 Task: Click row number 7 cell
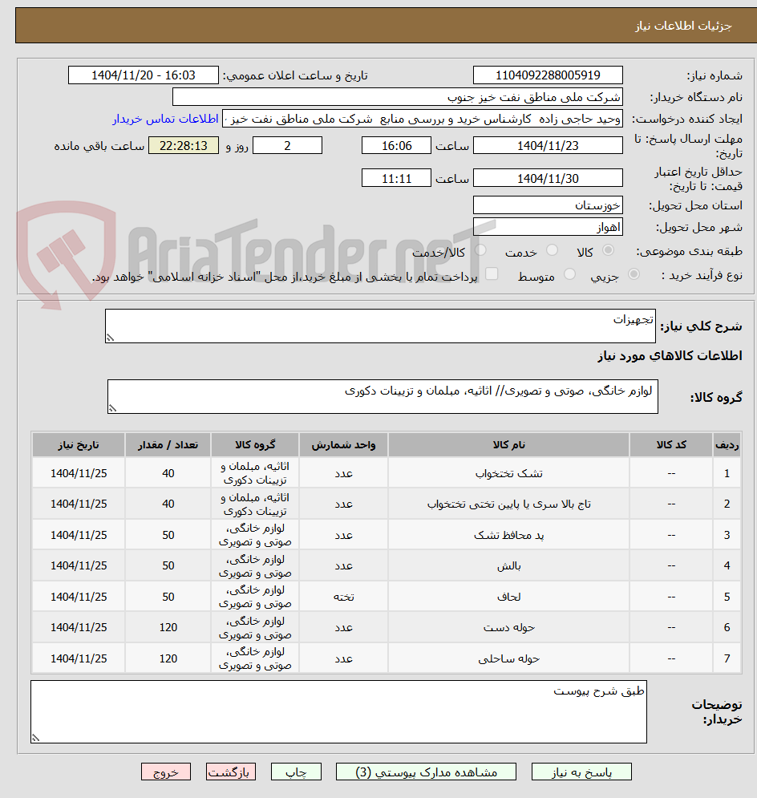click(727, 658)
